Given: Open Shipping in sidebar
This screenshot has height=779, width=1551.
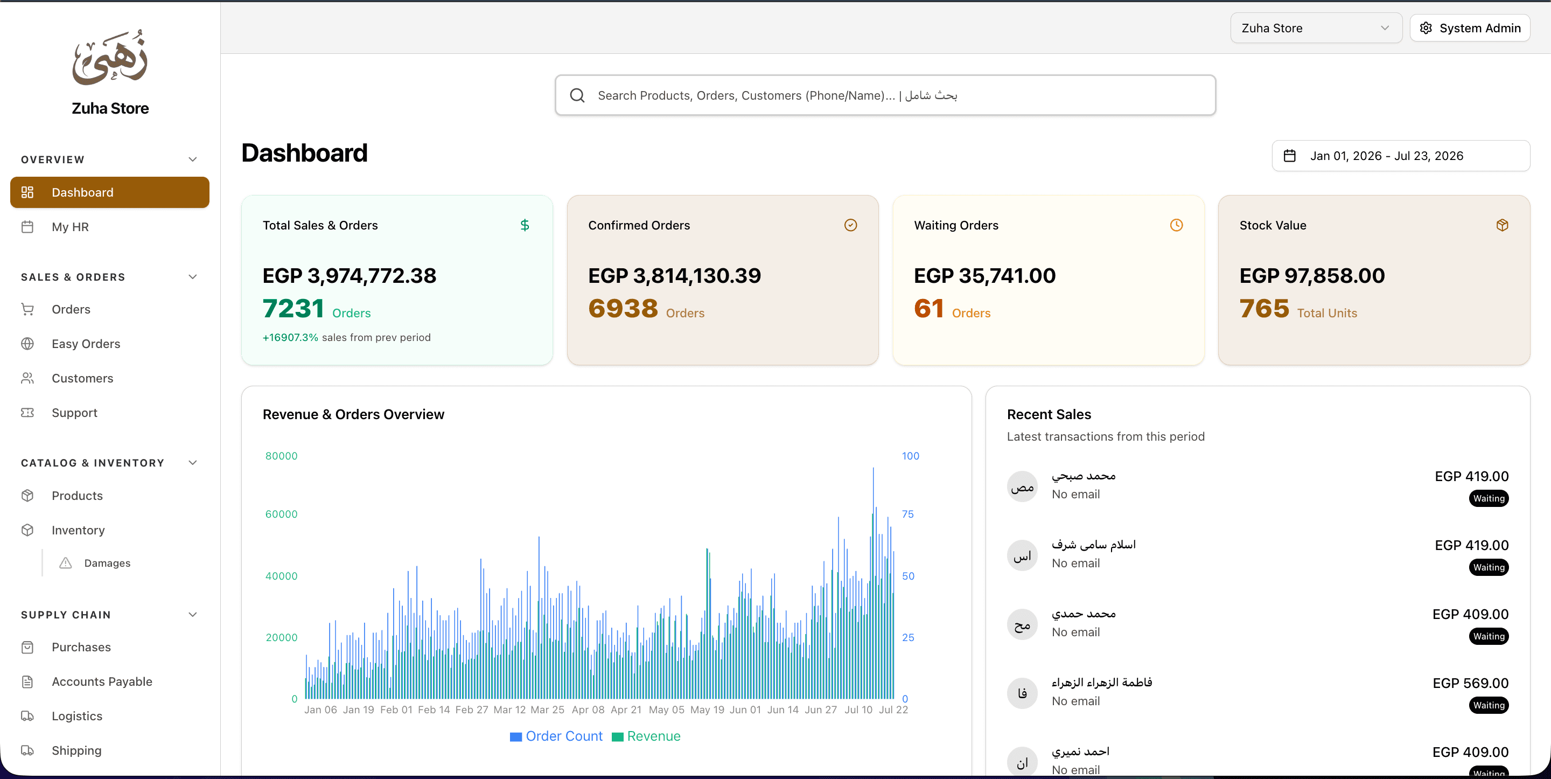Looking at the screenshot, I should point(109,750).
